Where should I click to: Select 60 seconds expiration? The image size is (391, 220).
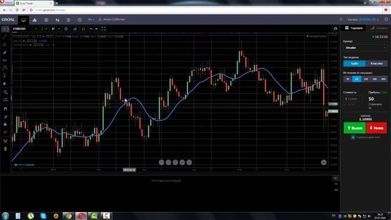coord(357,79)
